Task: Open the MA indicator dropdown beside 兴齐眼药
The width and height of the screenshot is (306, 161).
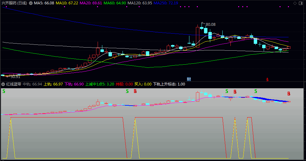Action: (31, 3)
